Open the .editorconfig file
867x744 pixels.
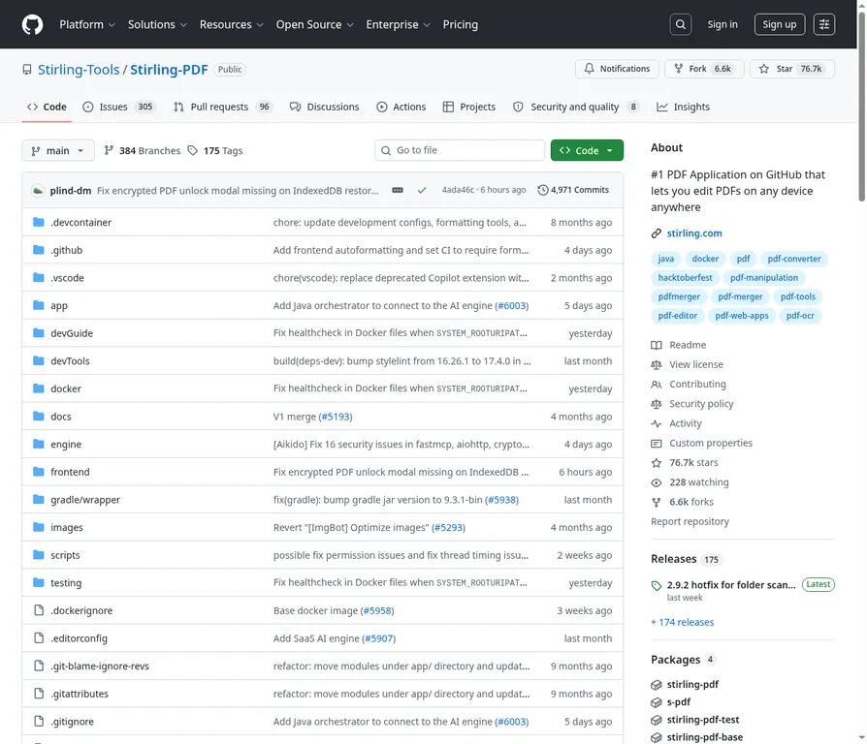[x=80, y=638]
